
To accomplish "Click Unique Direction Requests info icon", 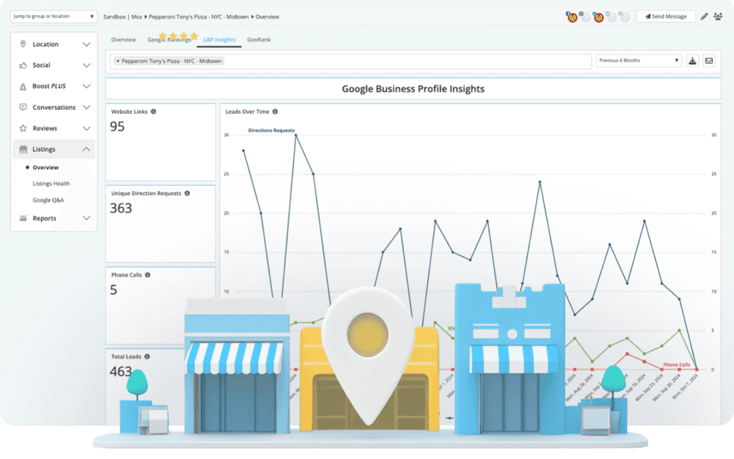I will pos(187,194).
